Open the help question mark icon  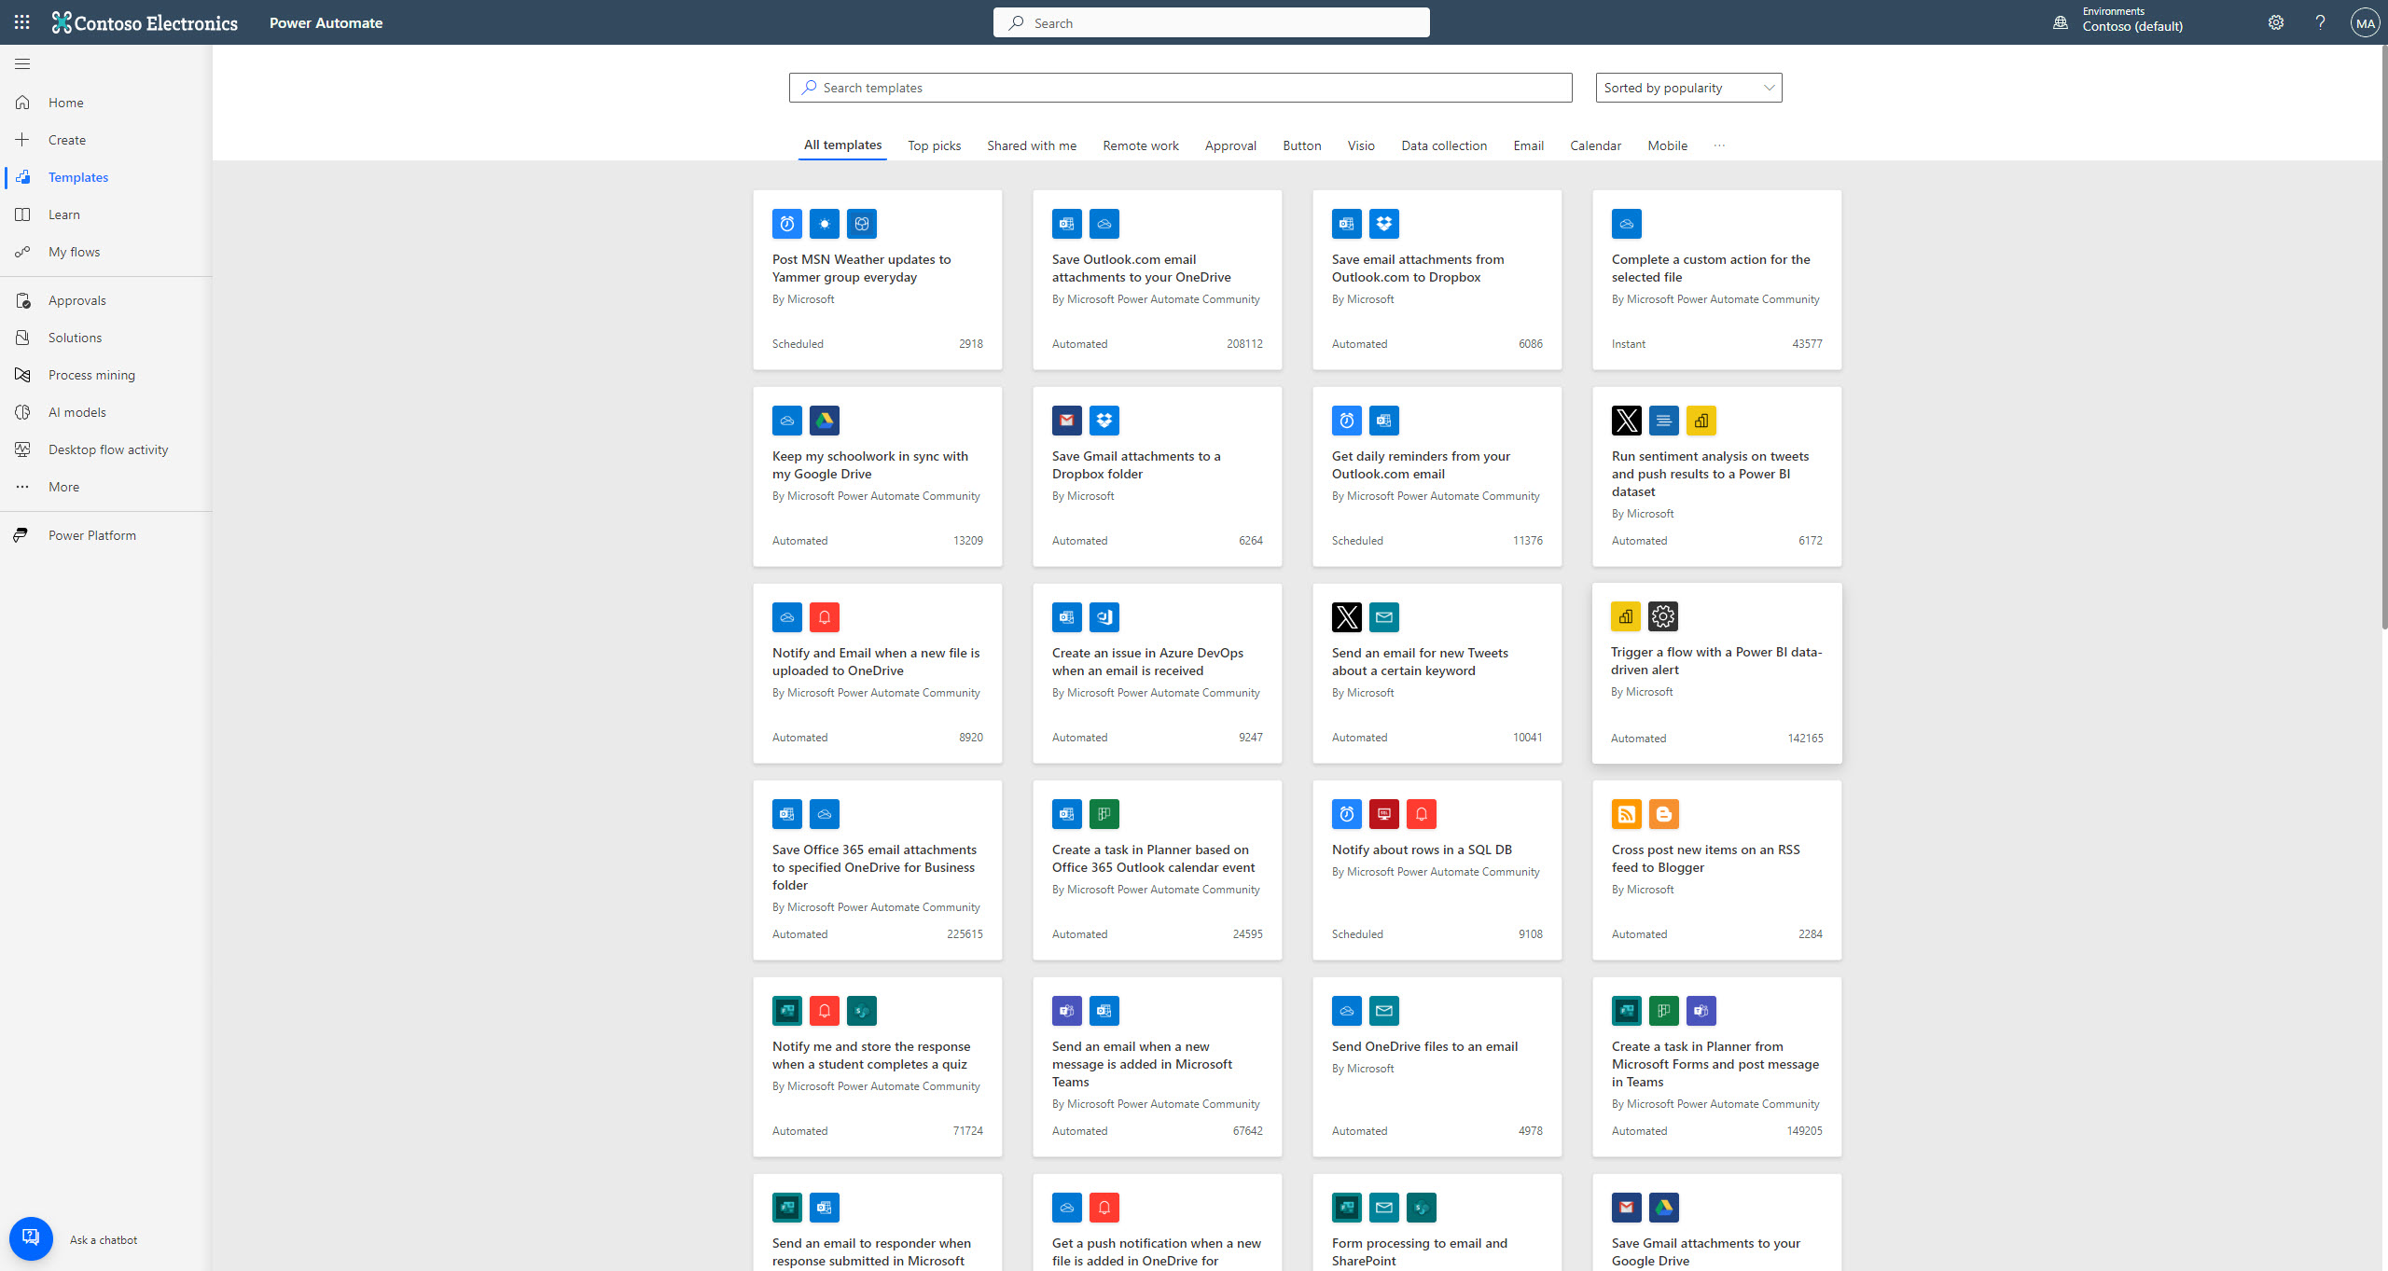point(2320,22)
